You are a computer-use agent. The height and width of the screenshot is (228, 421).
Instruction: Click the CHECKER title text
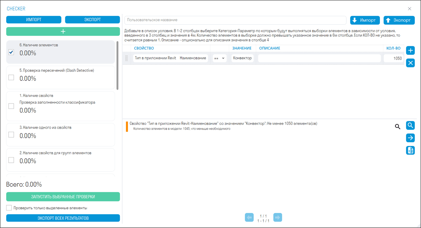pos(16,9)
